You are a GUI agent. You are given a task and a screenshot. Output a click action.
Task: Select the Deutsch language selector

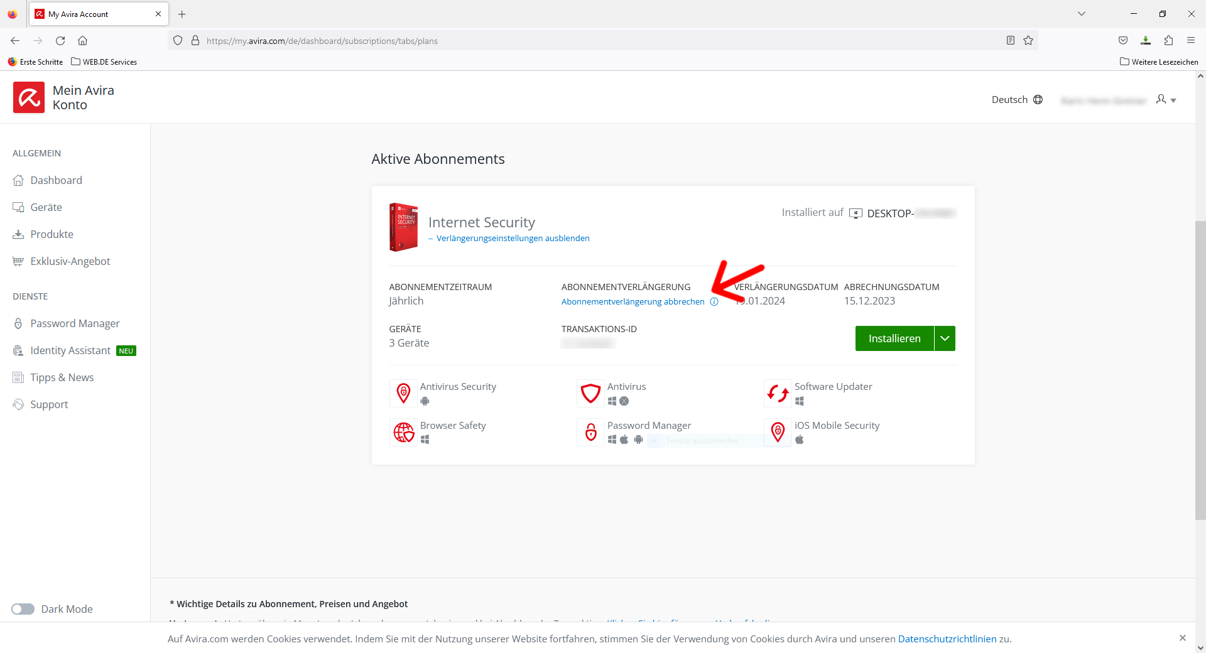(1017, 100)
